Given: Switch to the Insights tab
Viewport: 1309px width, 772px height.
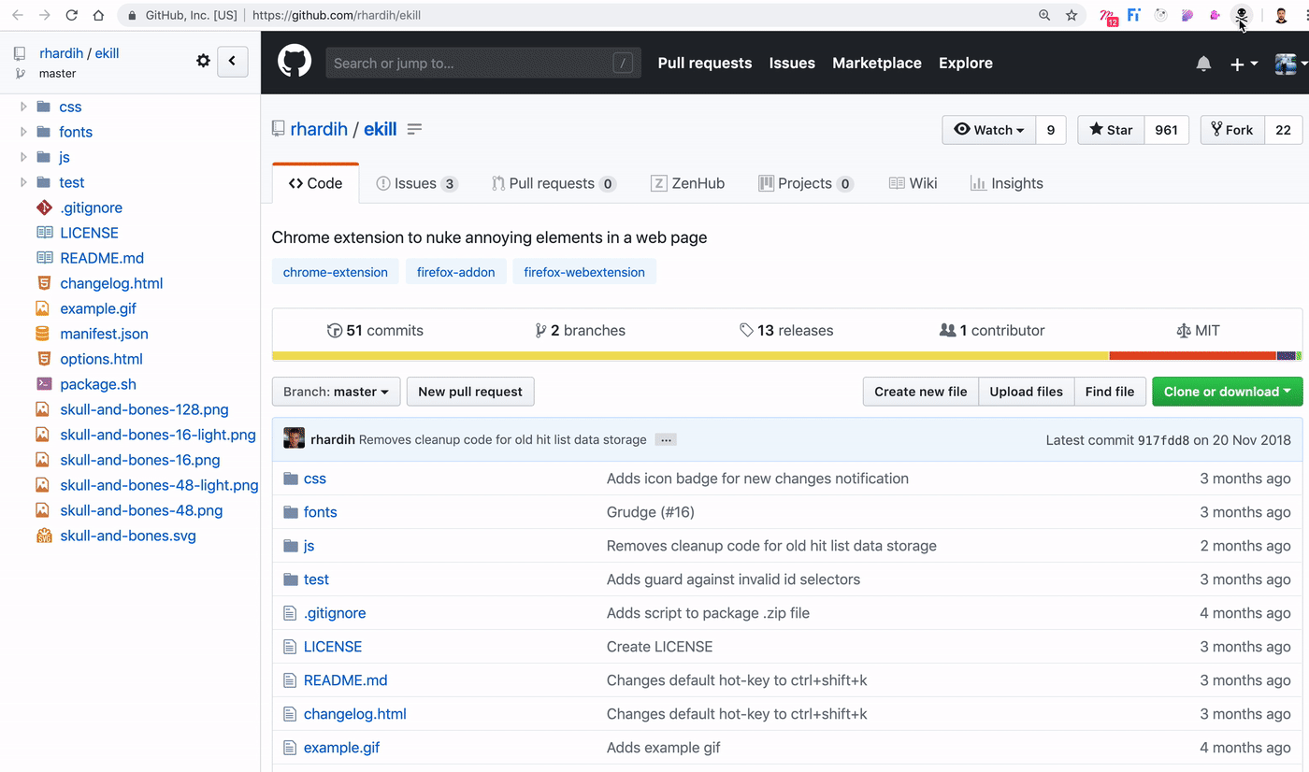Looking at the screenshot, I should (1007, 183).
